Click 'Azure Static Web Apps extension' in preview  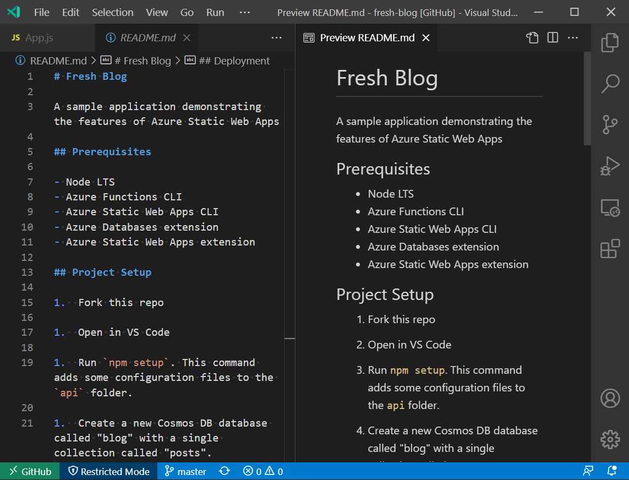click(448, 264)
